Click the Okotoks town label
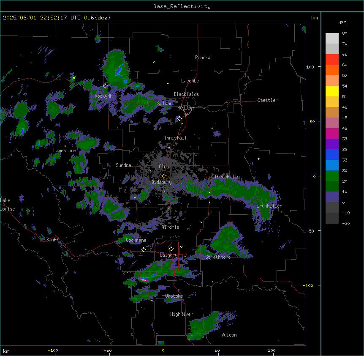This screenshot has width=364, height=356. [x=174, y=296]
